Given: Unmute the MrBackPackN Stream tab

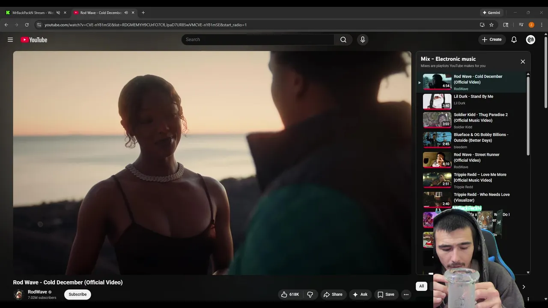Looking at the screenshot, I should point(58,13).
